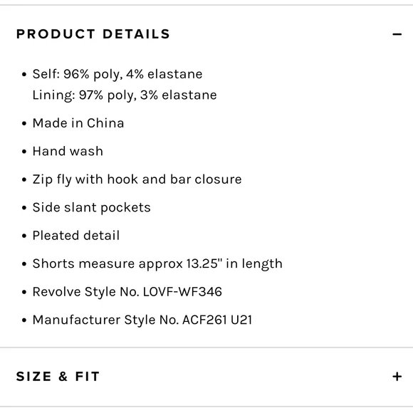Click Shorts measure approx 13.25" in length
Image resolution: width=413 pixels, height=413 pixels.
[x=157, y=264]
